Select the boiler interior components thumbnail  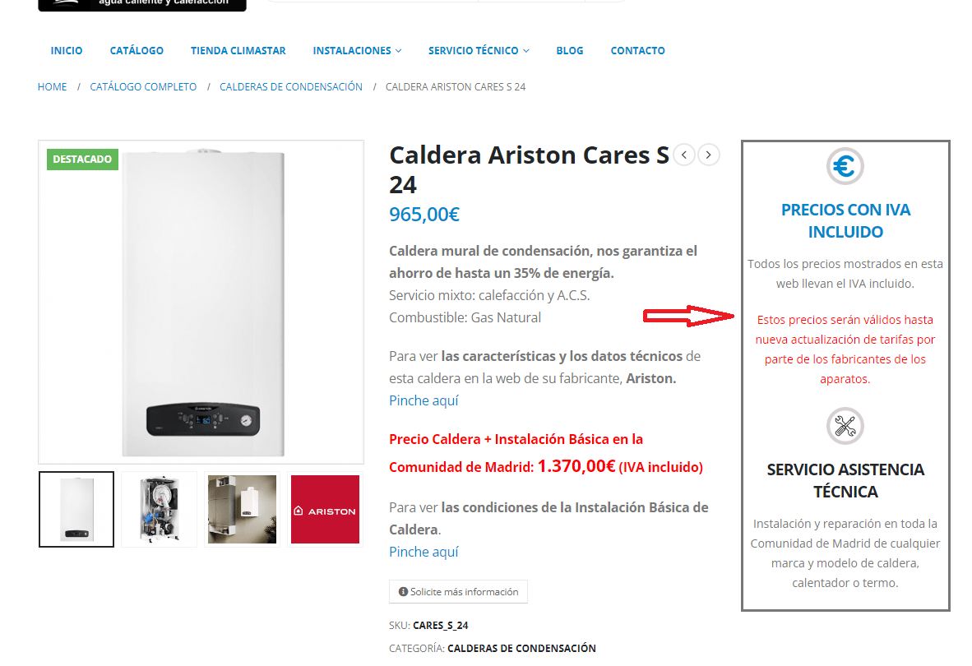[160, 509]
